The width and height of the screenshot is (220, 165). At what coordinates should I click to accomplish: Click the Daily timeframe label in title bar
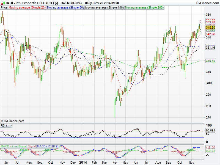point(89,3)
